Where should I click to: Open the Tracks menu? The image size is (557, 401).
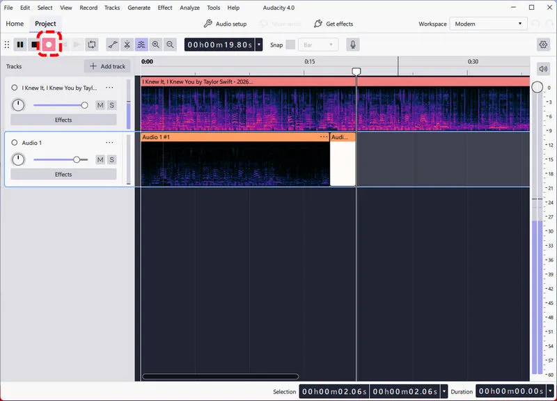(x=112, y=8)
